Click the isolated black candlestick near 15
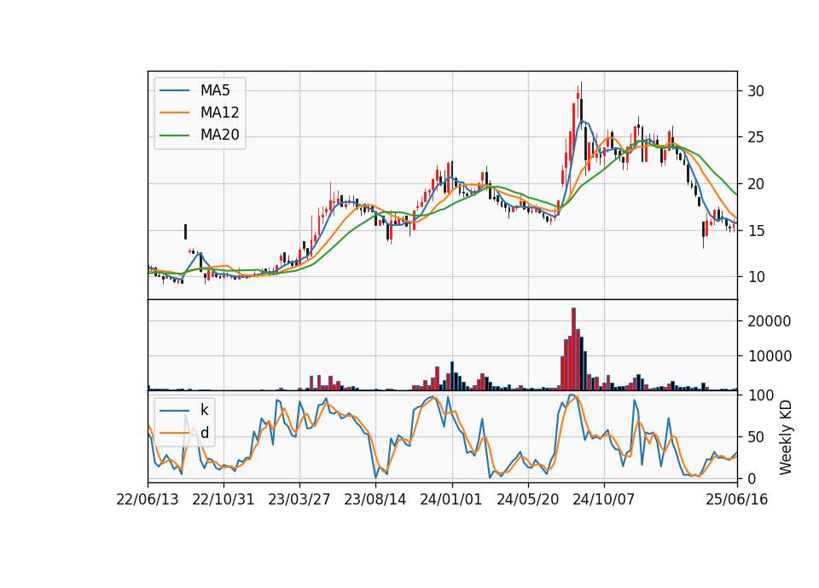The width and height of the screenshot is (819, 588). (185, 232)
